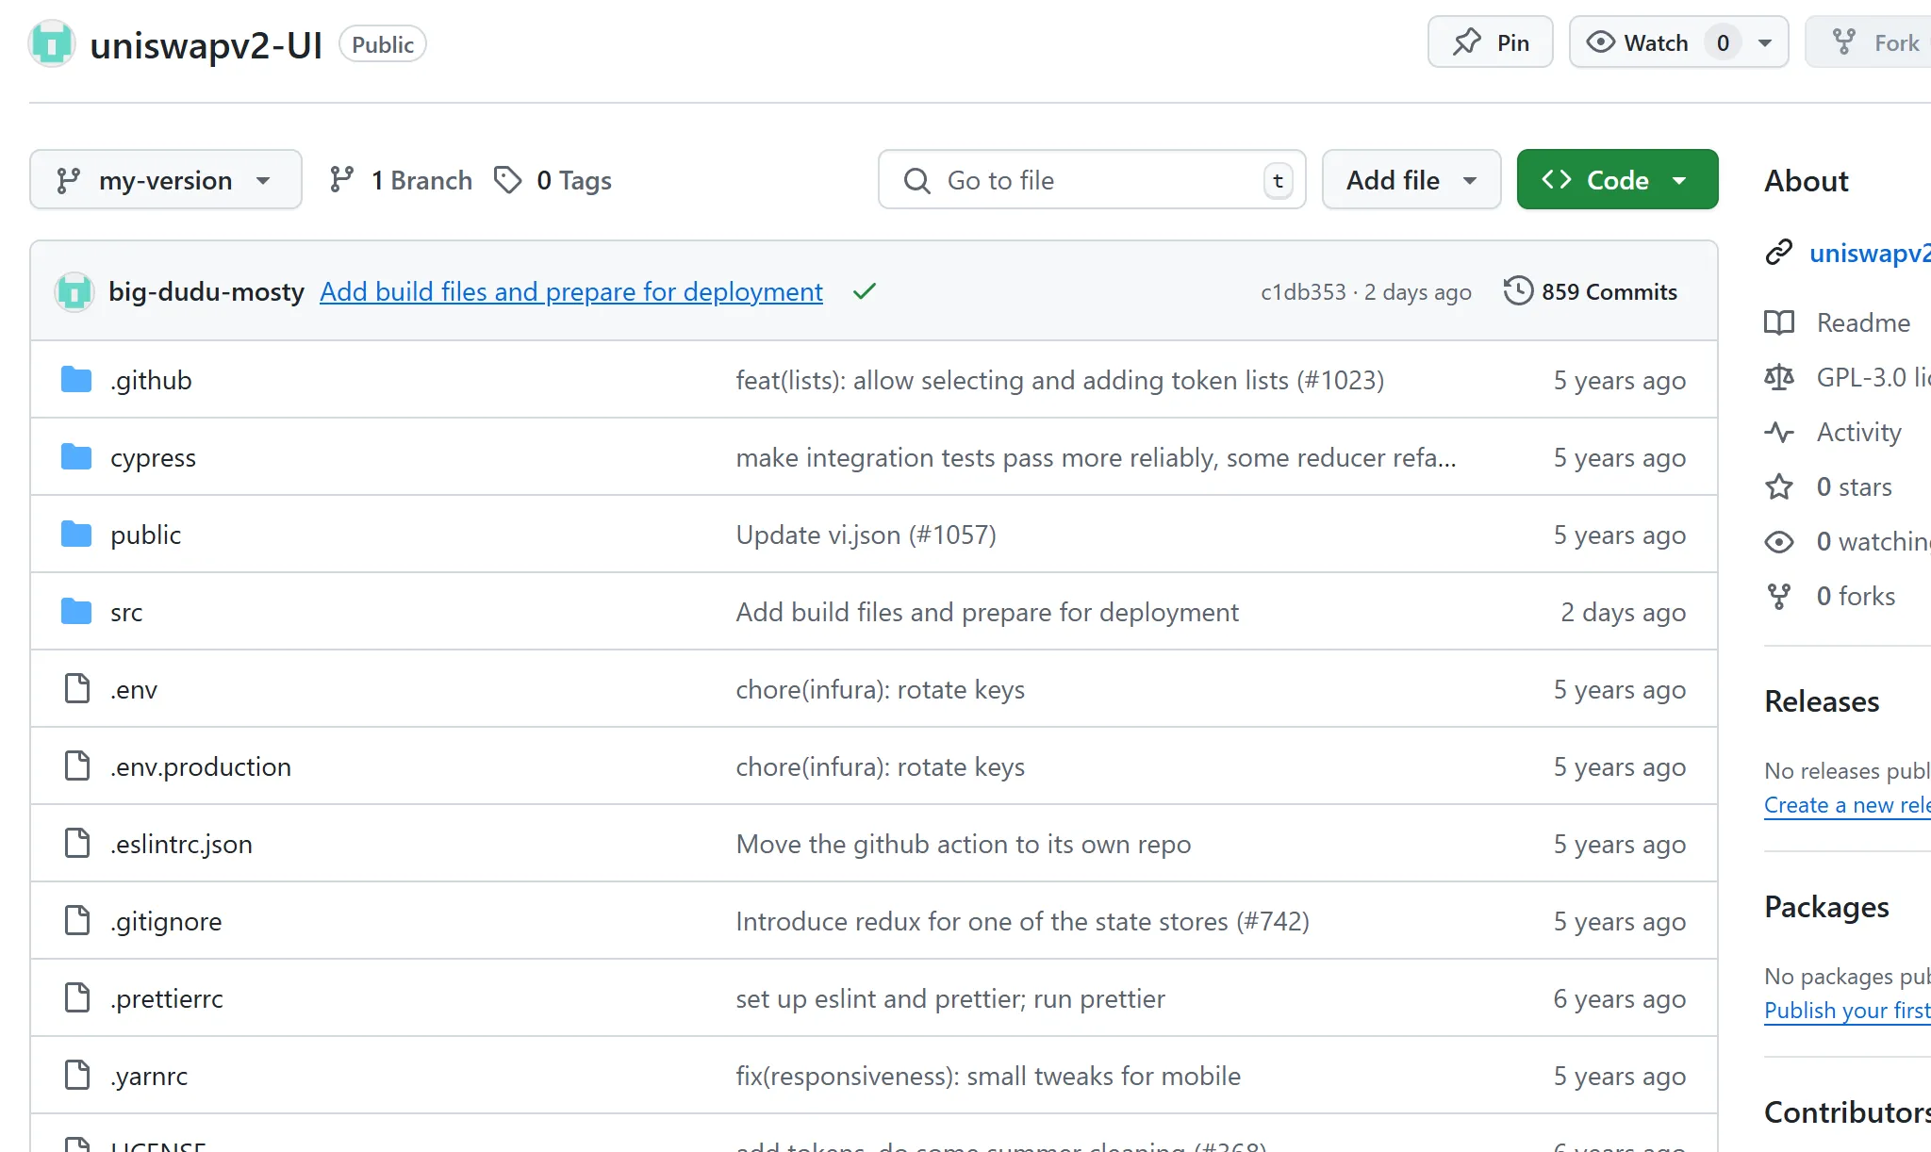
Task: Open the .env.production file
Action: [201, 767]
